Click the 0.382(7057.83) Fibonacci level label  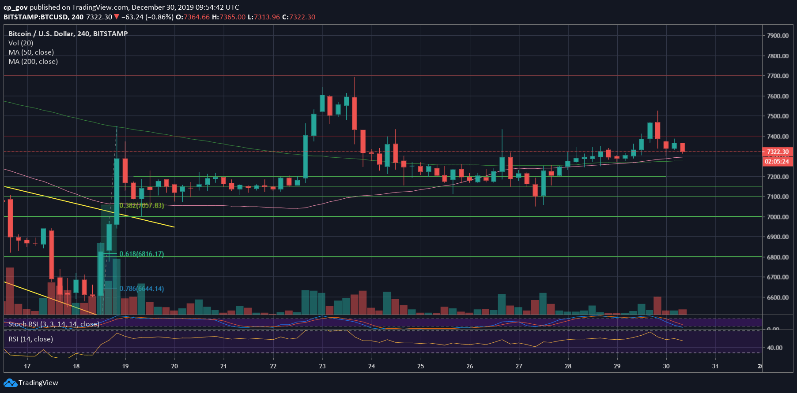(142, 206)
